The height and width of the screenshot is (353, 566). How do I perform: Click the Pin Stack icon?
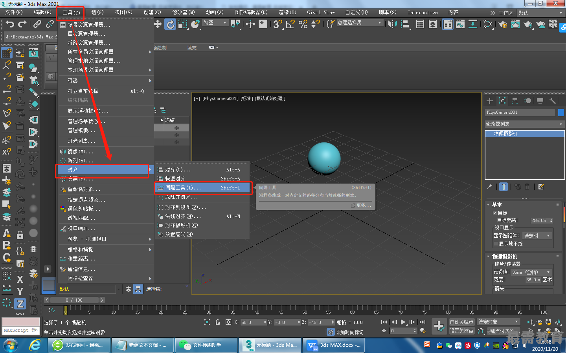pos(489,187)
